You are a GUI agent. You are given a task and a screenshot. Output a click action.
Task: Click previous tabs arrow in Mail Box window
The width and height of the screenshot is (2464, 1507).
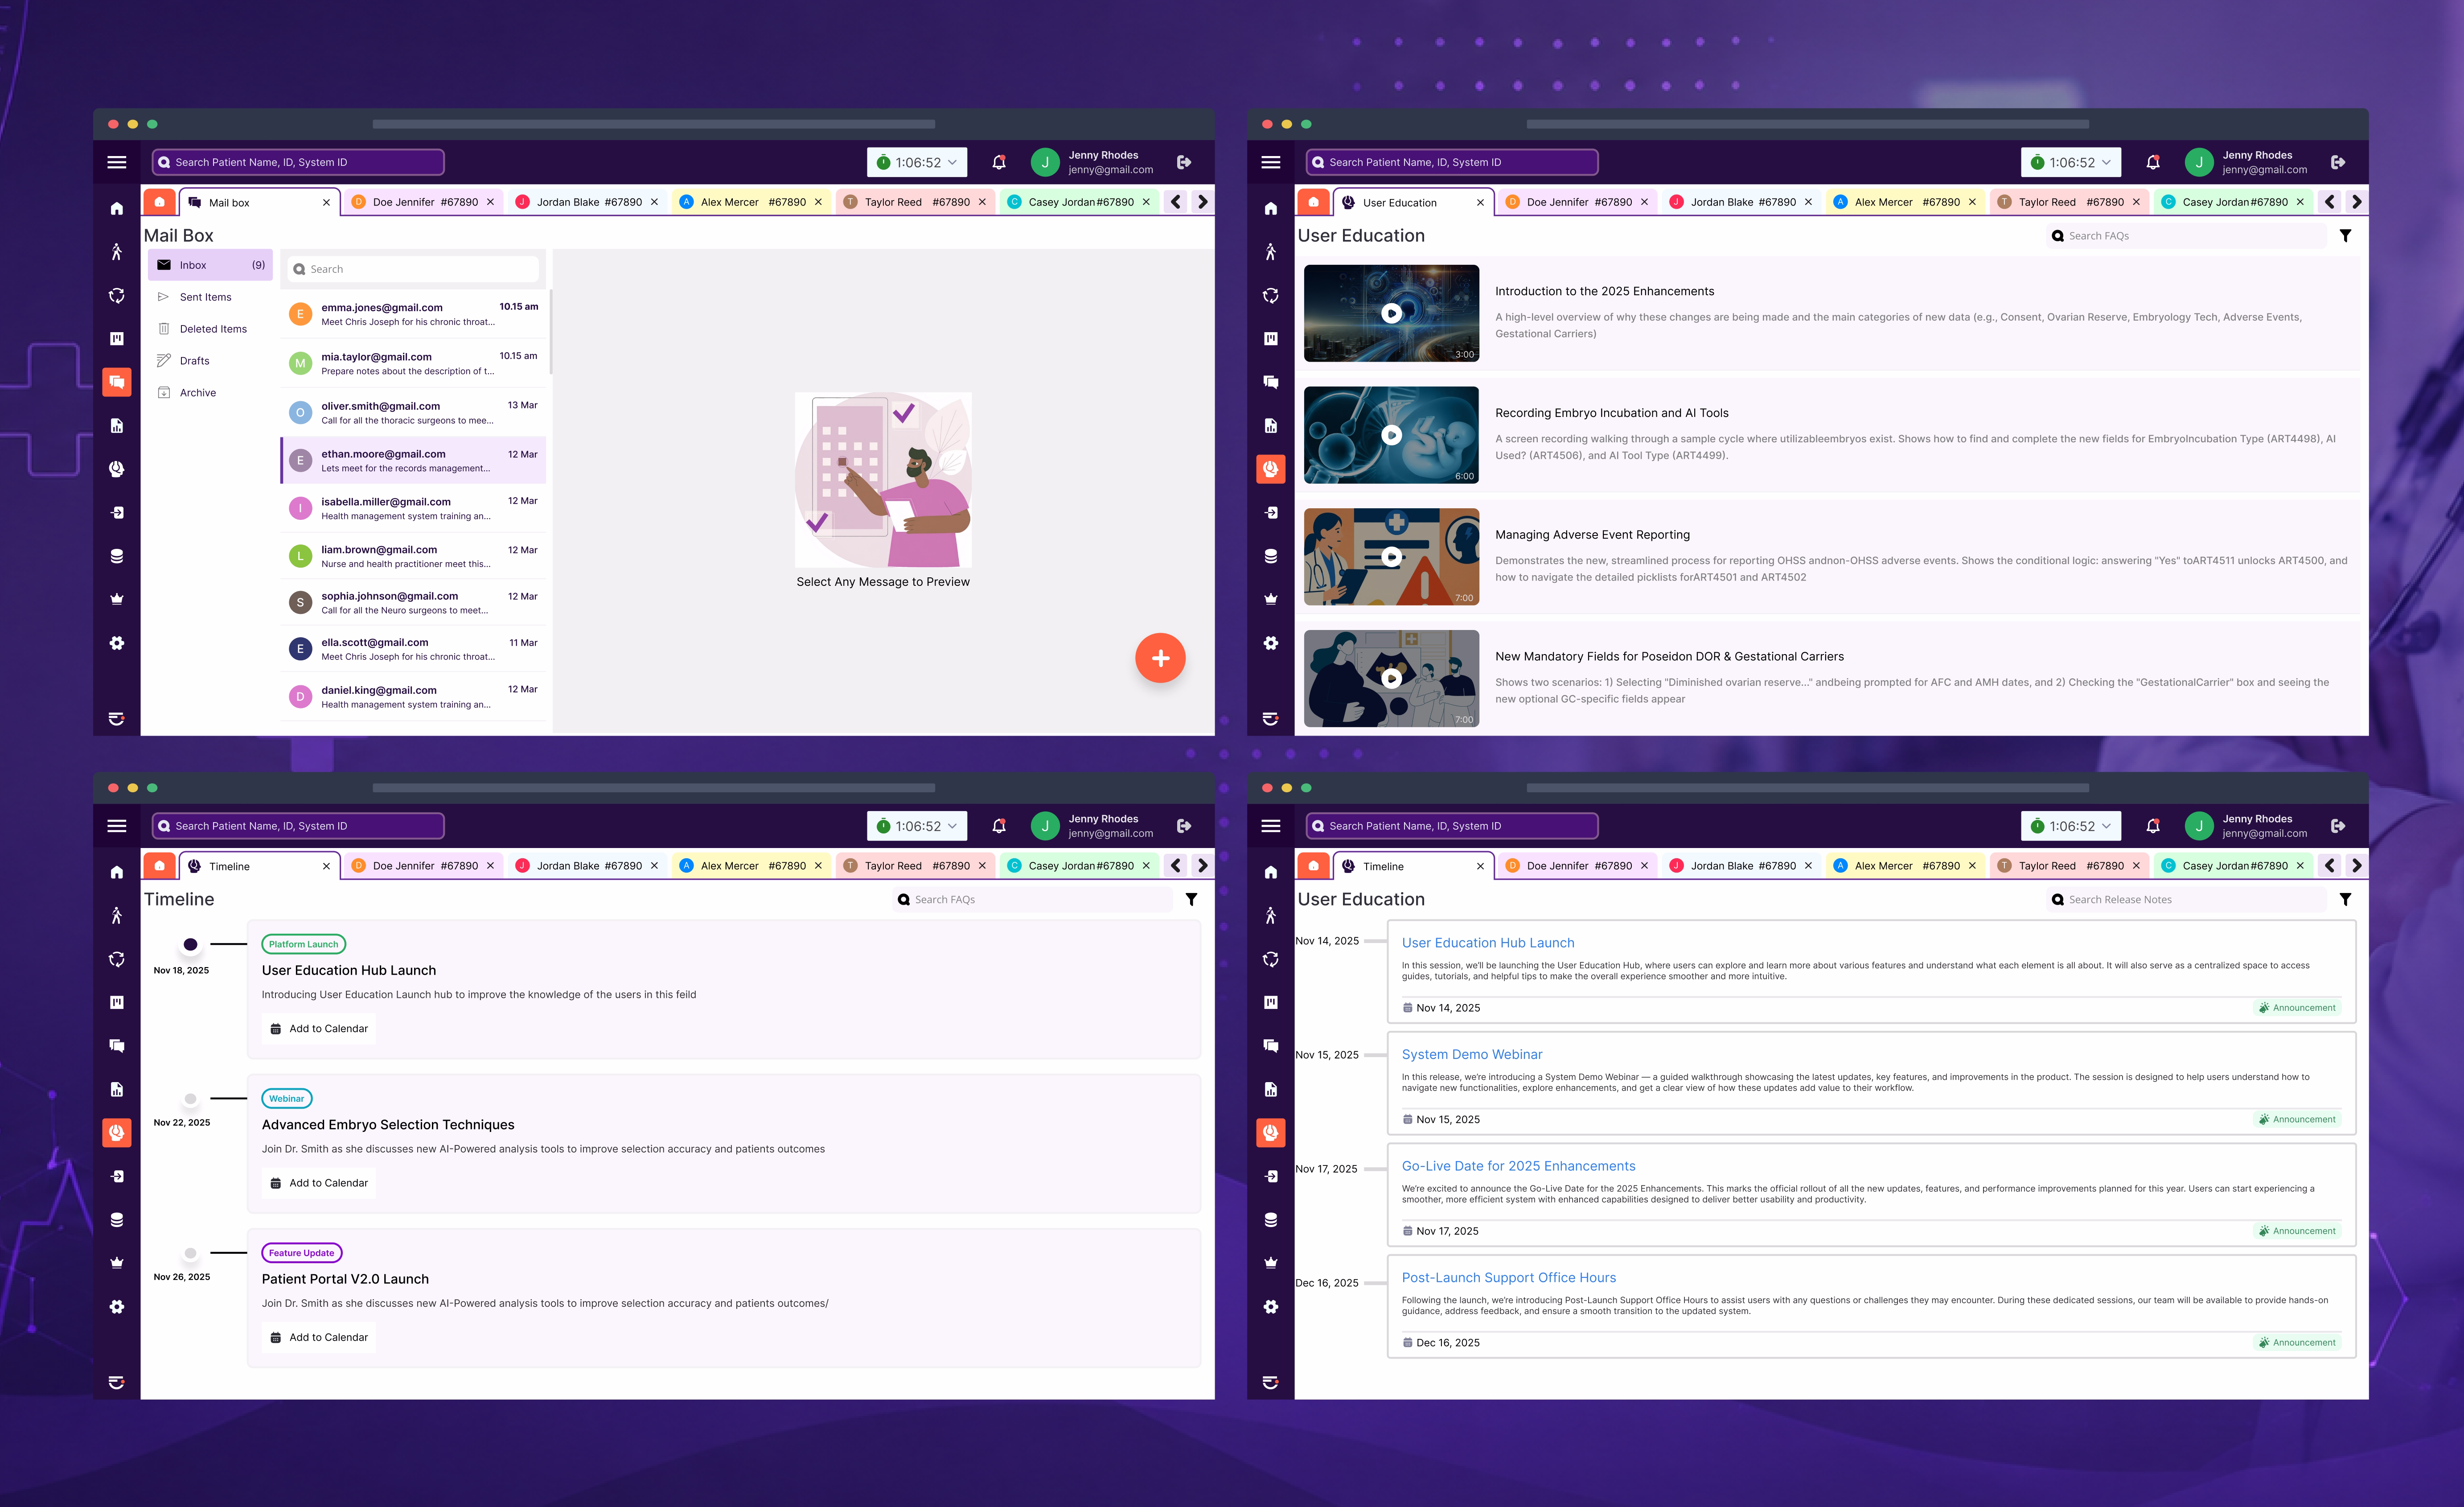pyautogui.click(x=1176, y=202)
